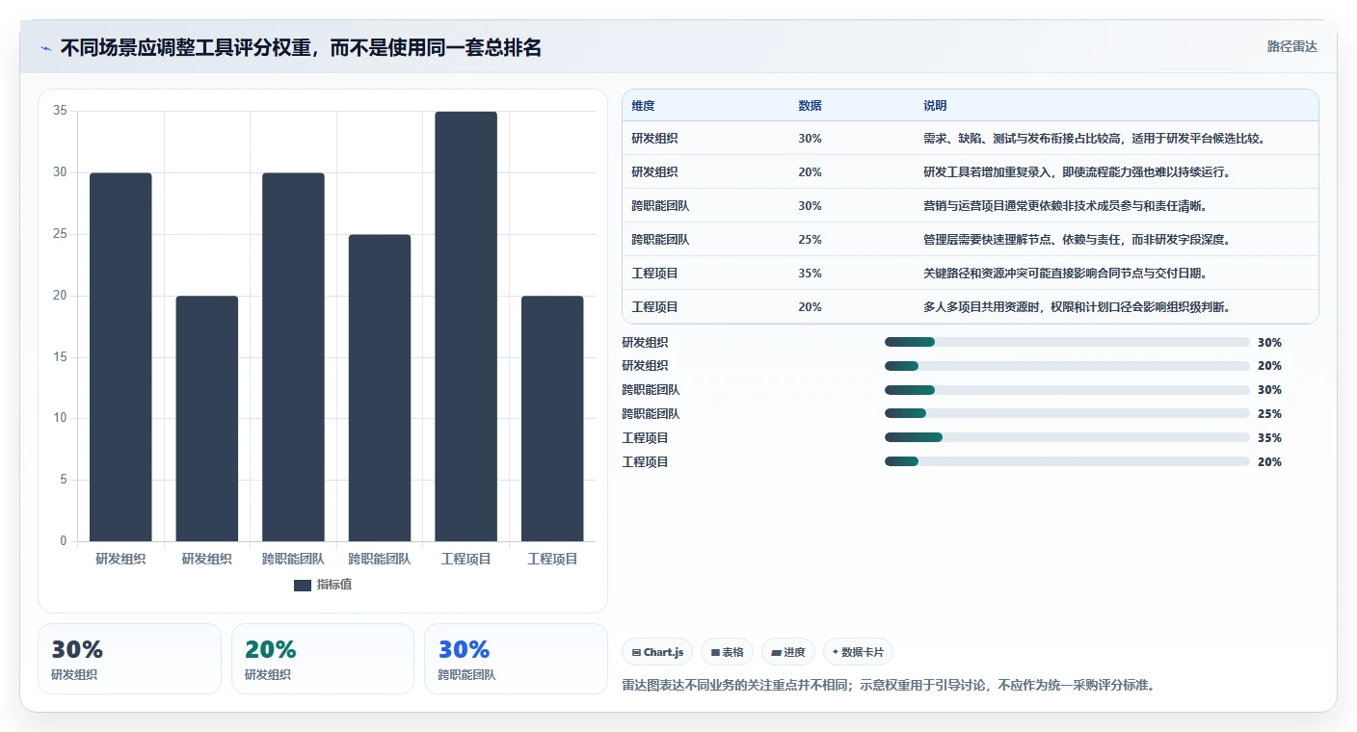Click the 工程项目 bar with value 20
Viewport: 1357px width, 732px height.
(x=552, y=419)
